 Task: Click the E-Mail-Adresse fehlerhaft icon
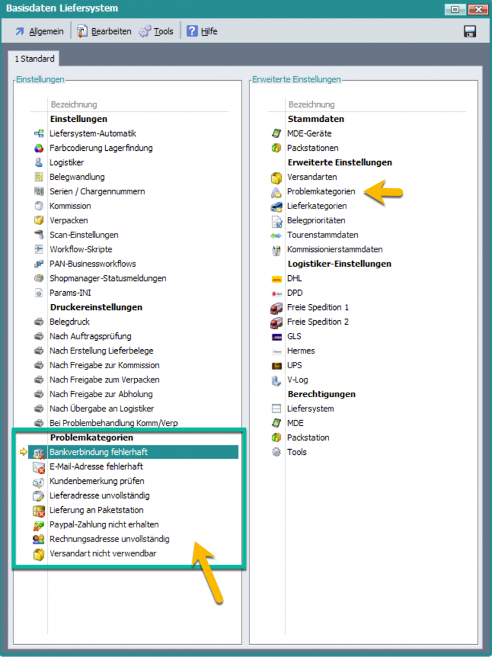38,467
